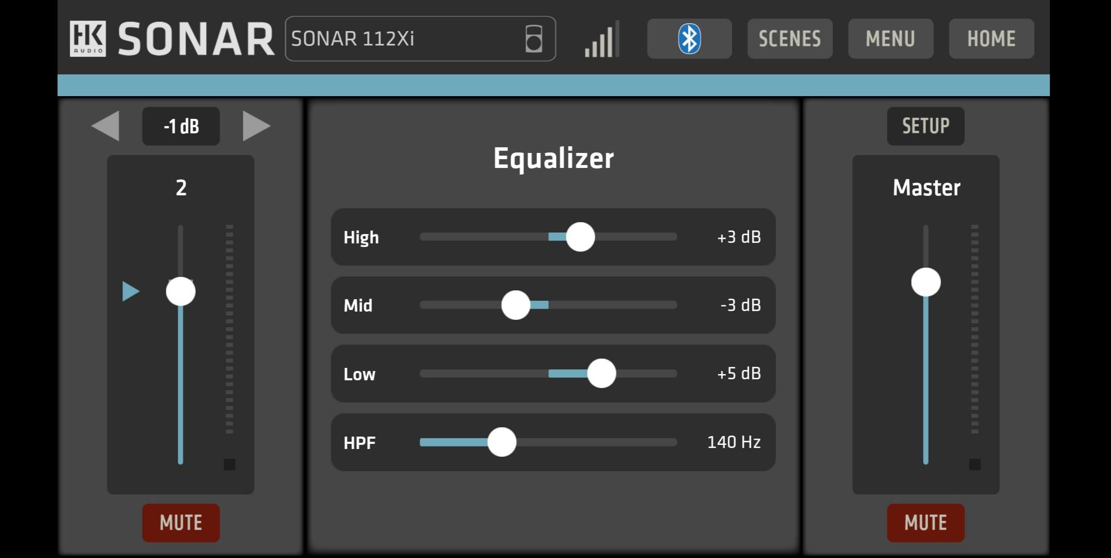Increase channel gain with right arrow

point(256,126)
